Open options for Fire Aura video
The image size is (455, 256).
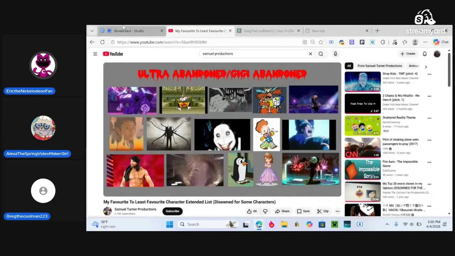(429, 162)
